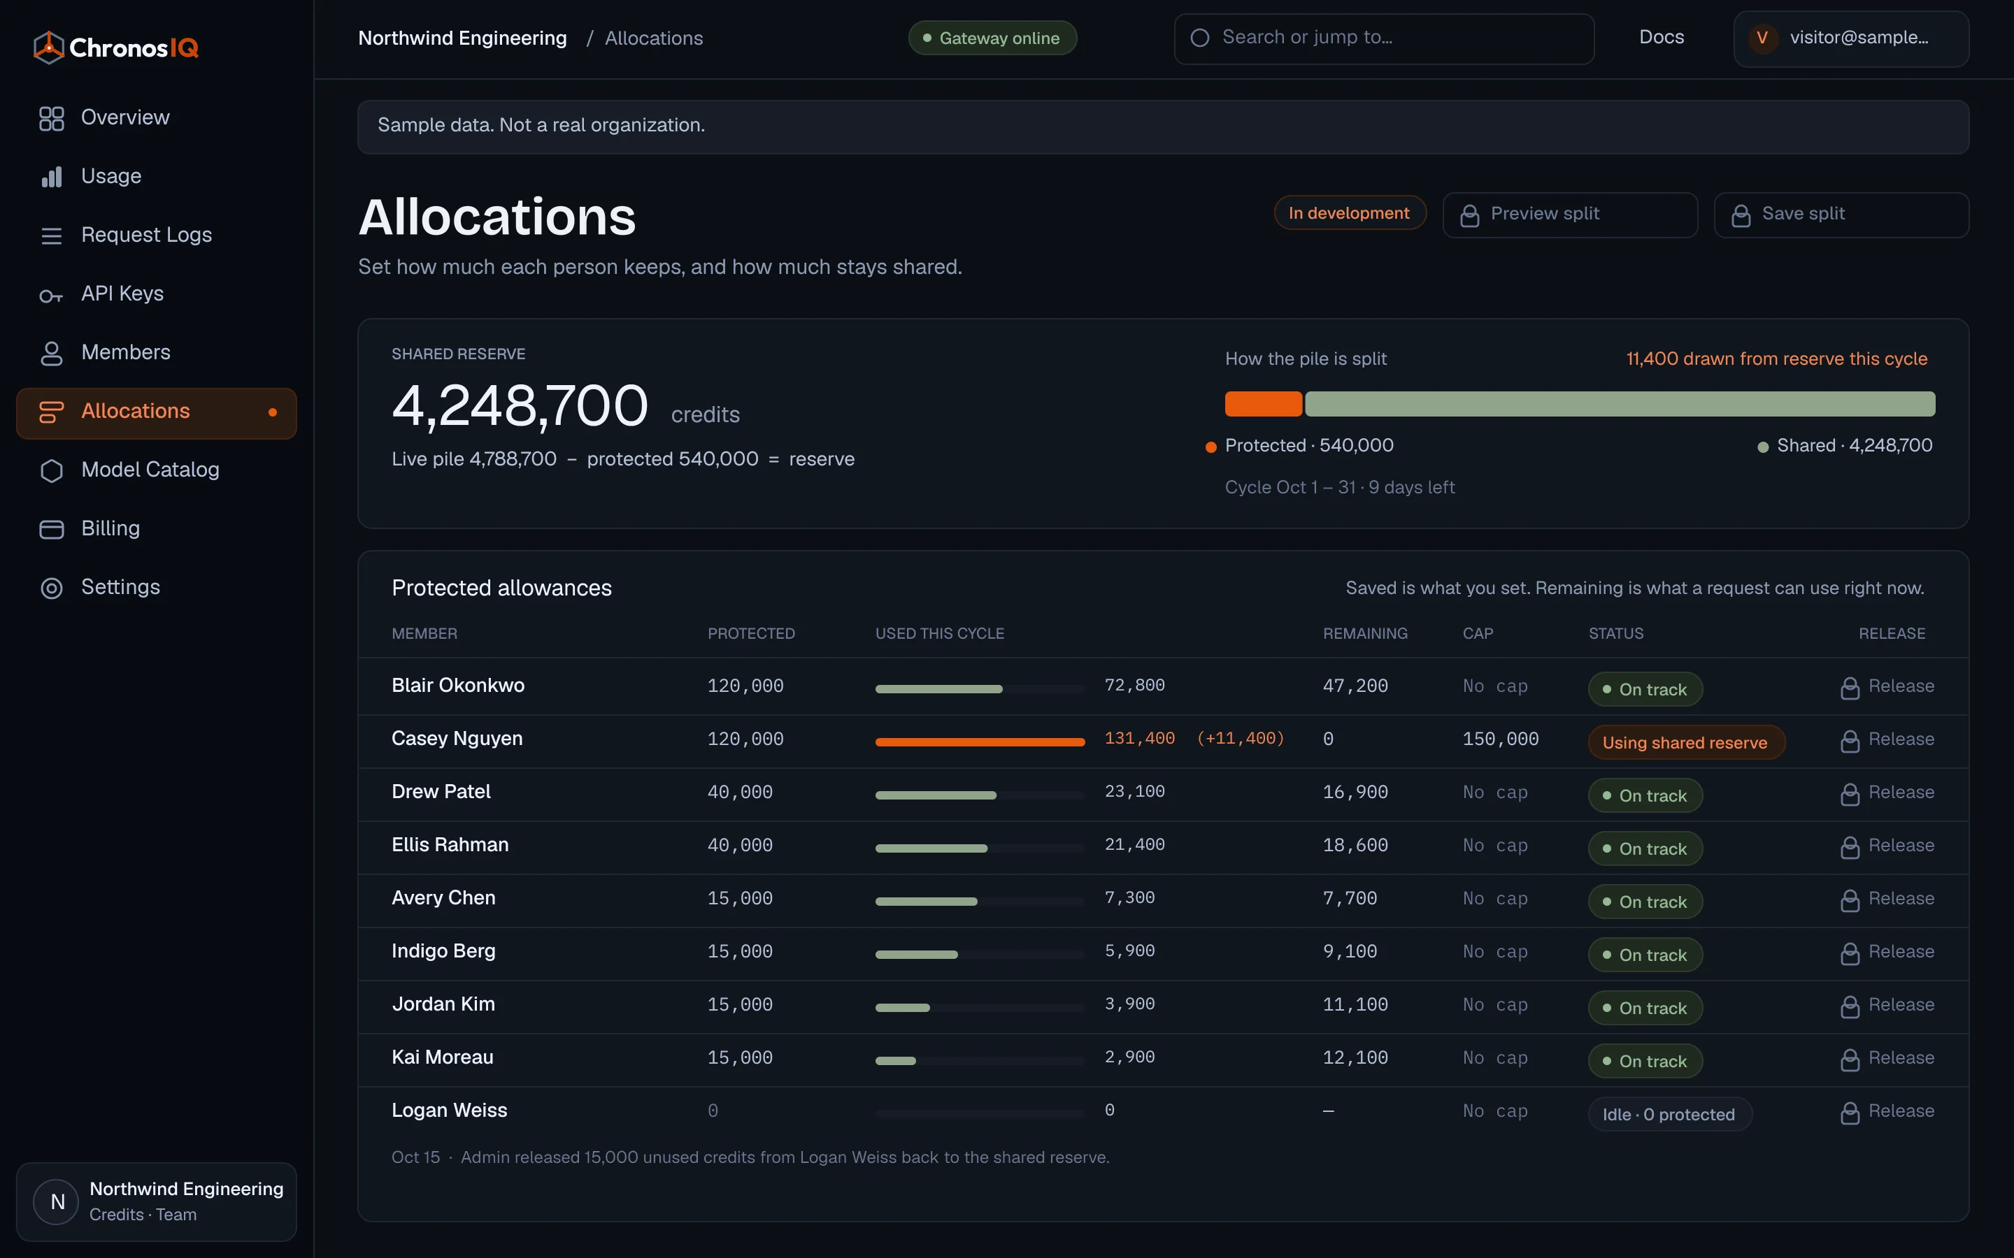Click the search magnifier icon
Screen dimensions: 2014x1258
point(1200,38)
